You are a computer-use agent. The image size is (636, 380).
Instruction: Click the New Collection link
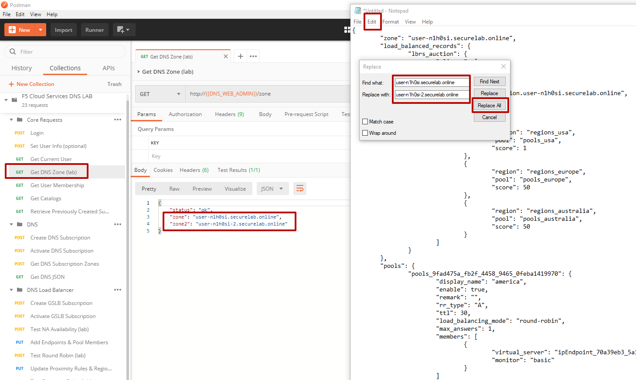click(x=31, y=84)
